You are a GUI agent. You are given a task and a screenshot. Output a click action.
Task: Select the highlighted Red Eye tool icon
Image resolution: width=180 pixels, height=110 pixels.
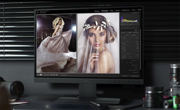(x=128, y=27)
